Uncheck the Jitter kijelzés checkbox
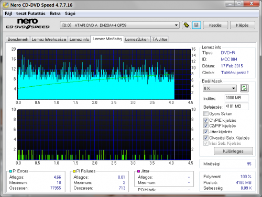The image size is (262, 197). tap(206, 132)
